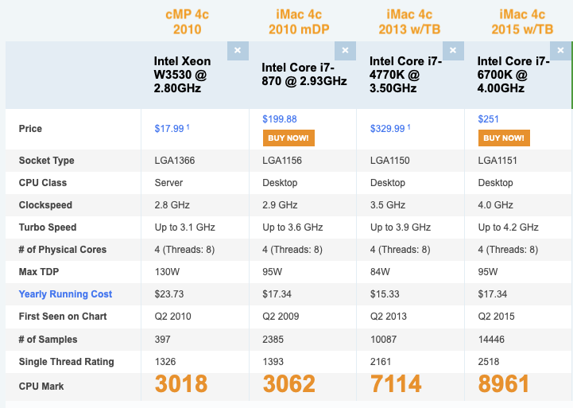Click the Intel Core i7-6700K @ 4.00GHz name

(x=513, y=75)
